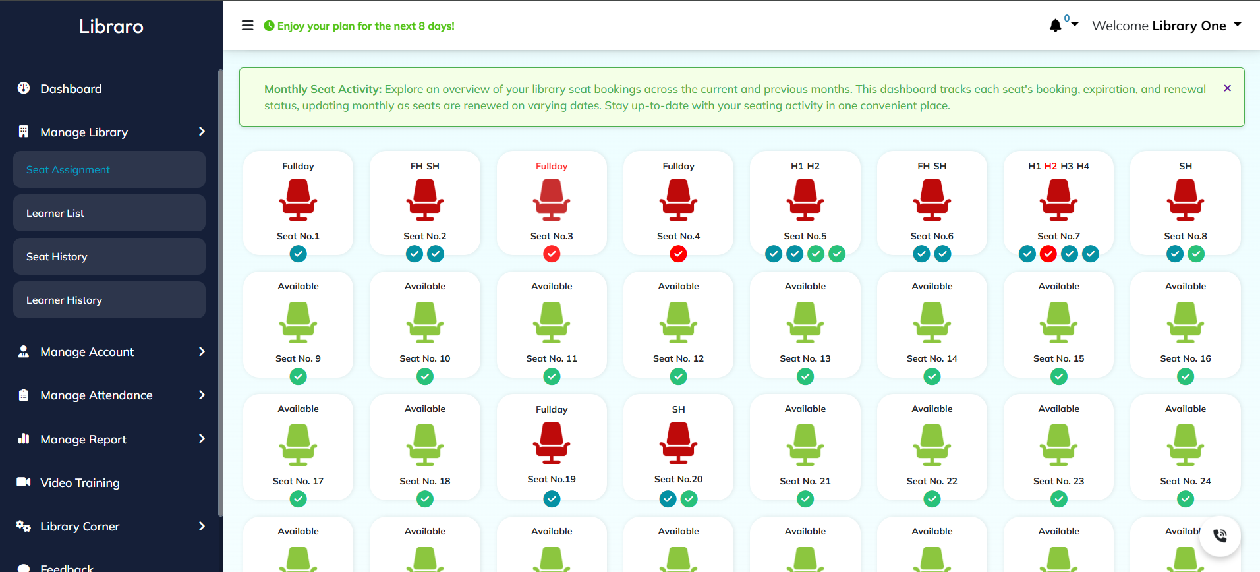Toggle the hamburger sidebar menu

[248, 26]
